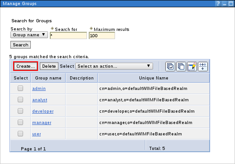Screen dimensions: 235x164
Task: Check the box for admin group
Action: [20, 88]
